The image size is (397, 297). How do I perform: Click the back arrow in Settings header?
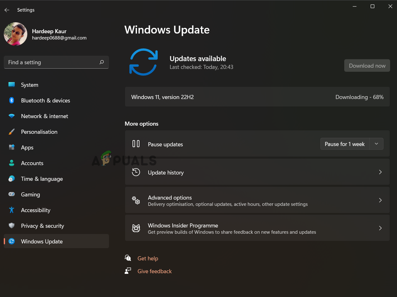coord(7,10)
